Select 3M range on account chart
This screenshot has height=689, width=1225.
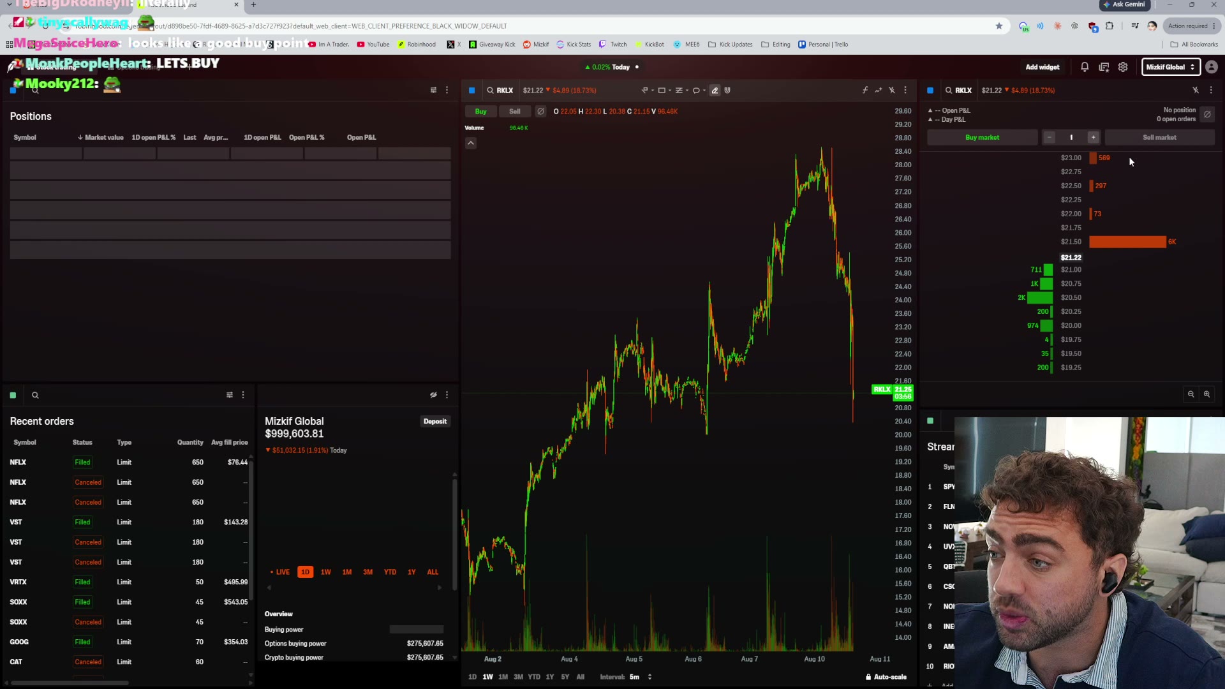368,572
